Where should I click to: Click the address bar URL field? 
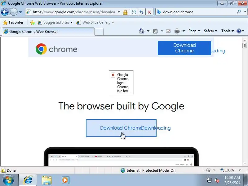point(73,12)
